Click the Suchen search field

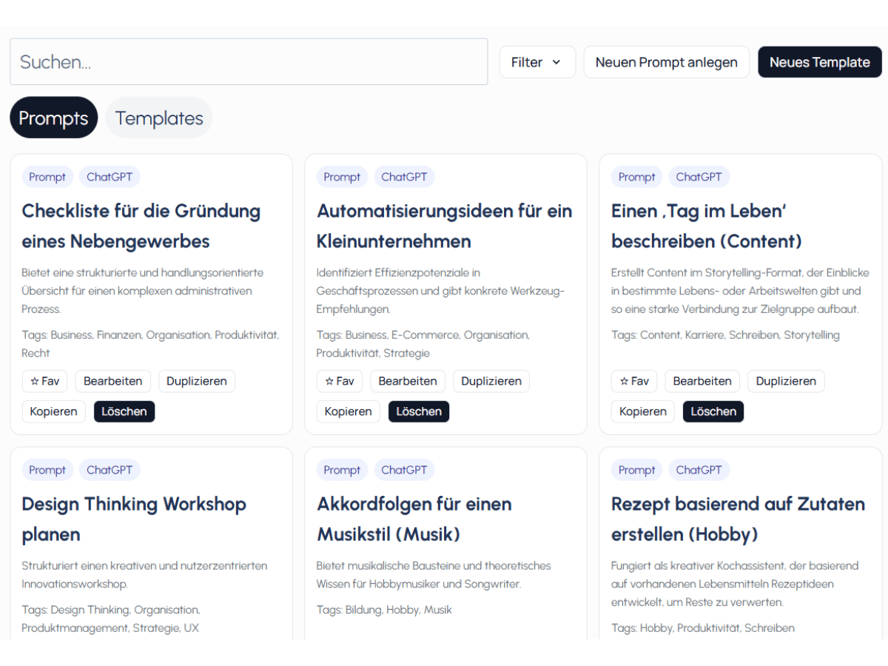[x=249, y=61]
